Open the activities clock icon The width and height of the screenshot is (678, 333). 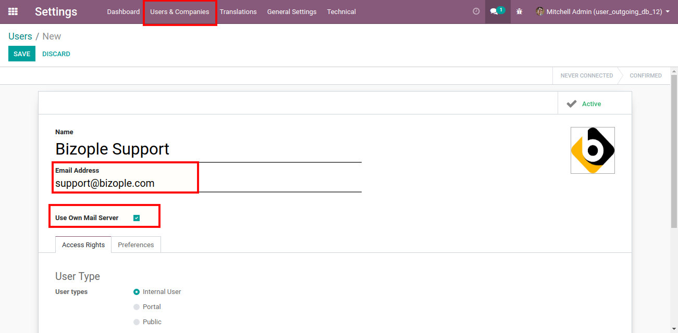coord(476,11)
